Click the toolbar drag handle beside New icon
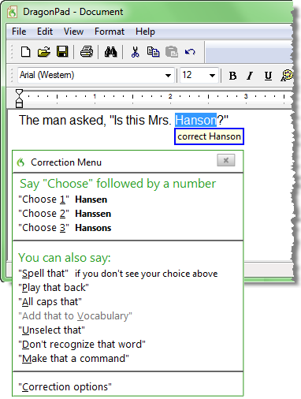The width and height of the screenshot is (301, 399). pyautogui.click(x=11, y=51)
